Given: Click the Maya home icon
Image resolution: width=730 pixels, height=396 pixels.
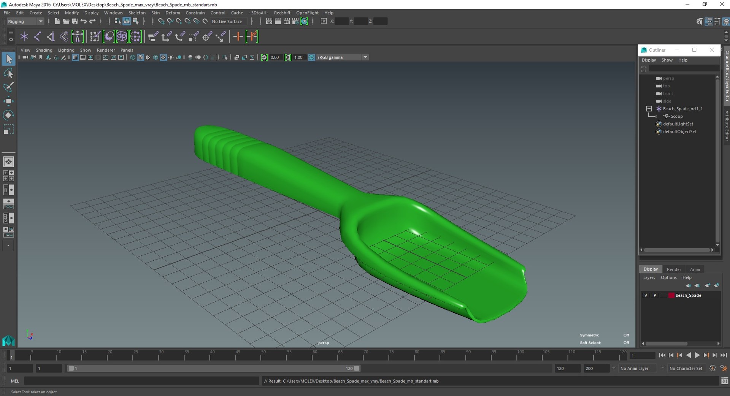Looking at the screenshot, I should click(8, 340).
